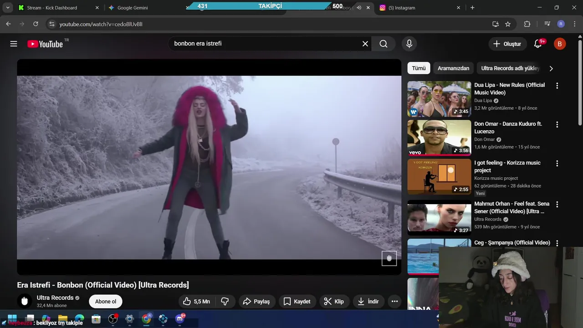Dislike the video with thumbs down

point(225,302)
